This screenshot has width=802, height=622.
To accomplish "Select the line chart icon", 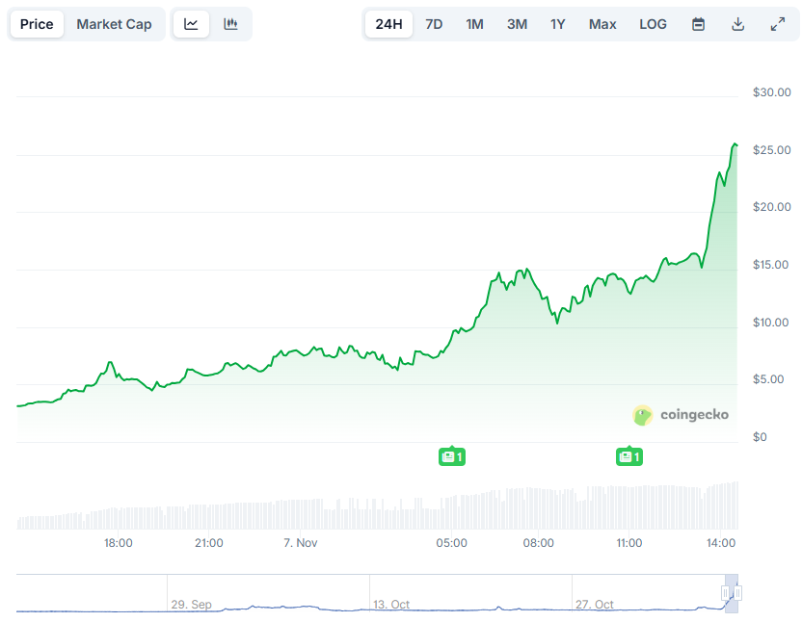I will click(x=190, y=24).
